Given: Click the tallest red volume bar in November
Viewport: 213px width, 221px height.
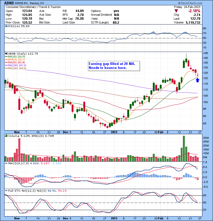Looking at the screenshot, I should (19, 150).
